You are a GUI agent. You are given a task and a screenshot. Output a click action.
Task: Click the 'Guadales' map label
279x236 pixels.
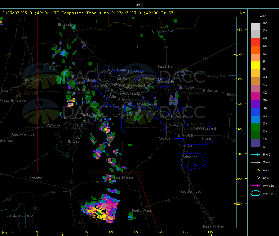(166, 67)
